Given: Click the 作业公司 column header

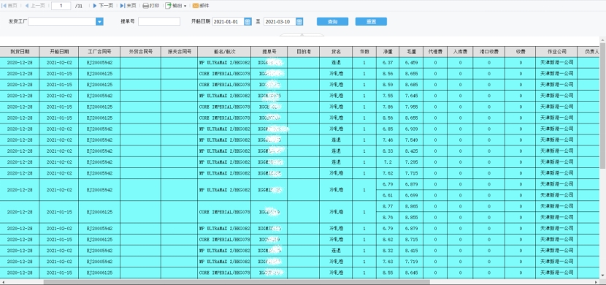Looking at the screenshot, I should tap(556, 51).
